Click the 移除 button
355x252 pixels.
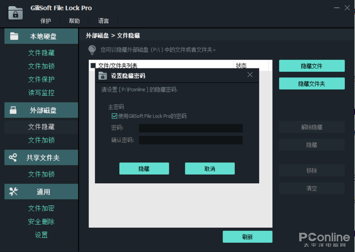click(x=312, y=171)
